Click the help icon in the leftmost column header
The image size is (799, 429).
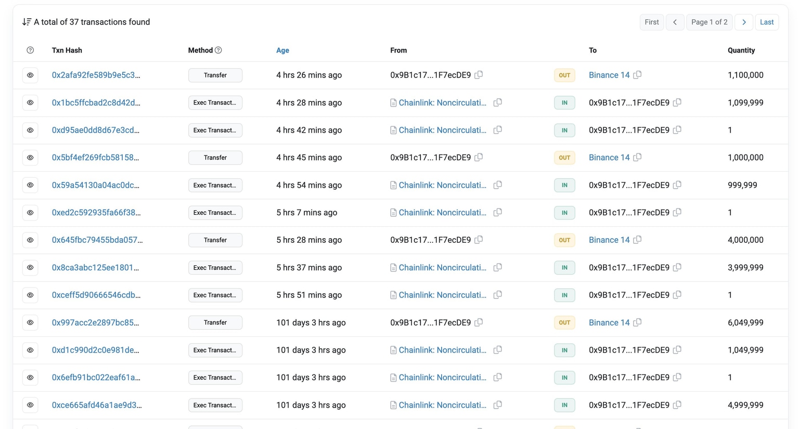(x=30, y=50)
